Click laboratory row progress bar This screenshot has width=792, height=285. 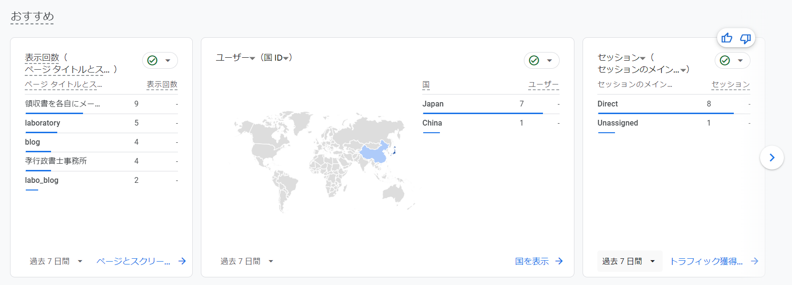point(41,132)
